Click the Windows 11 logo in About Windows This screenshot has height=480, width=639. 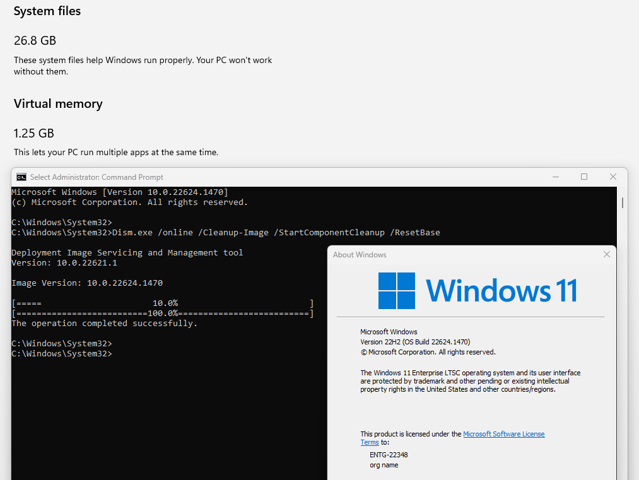point(478,291)
